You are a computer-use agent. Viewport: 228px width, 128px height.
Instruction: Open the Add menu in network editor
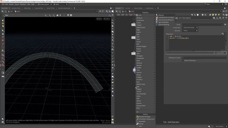[118, 15]
